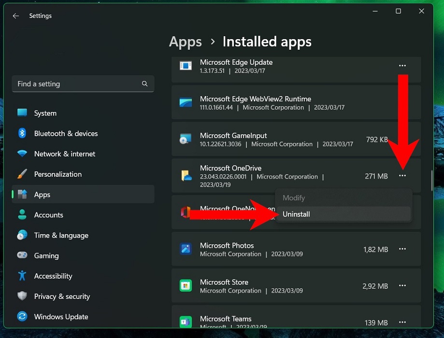
Task: Open the System settings category
Action: coord(45,113)
